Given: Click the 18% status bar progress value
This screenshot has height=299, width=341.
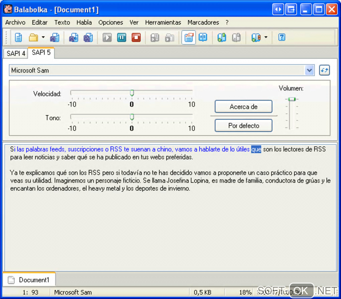Looking at the screenshot, I should (245, 292).
